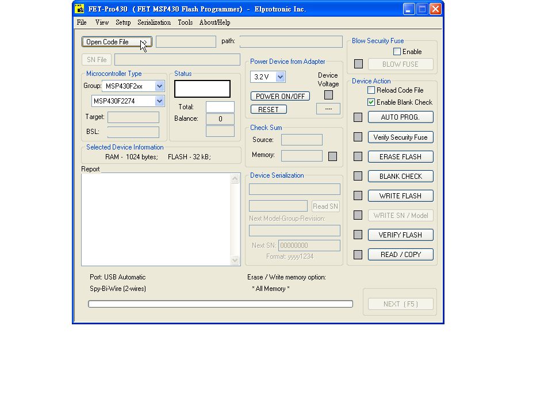Click the NEXT (F5) button
The image size is (552, 414).
click(x=401, y=304)
